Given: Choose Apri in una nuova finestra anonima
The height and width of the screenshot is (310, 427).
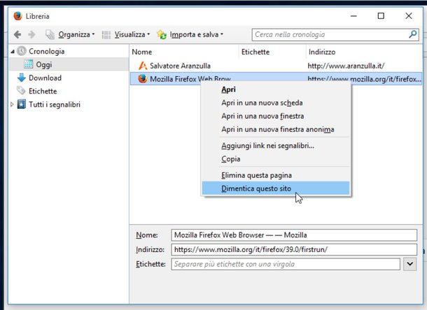Looking at the screenshot, I should tap(276, 129).
